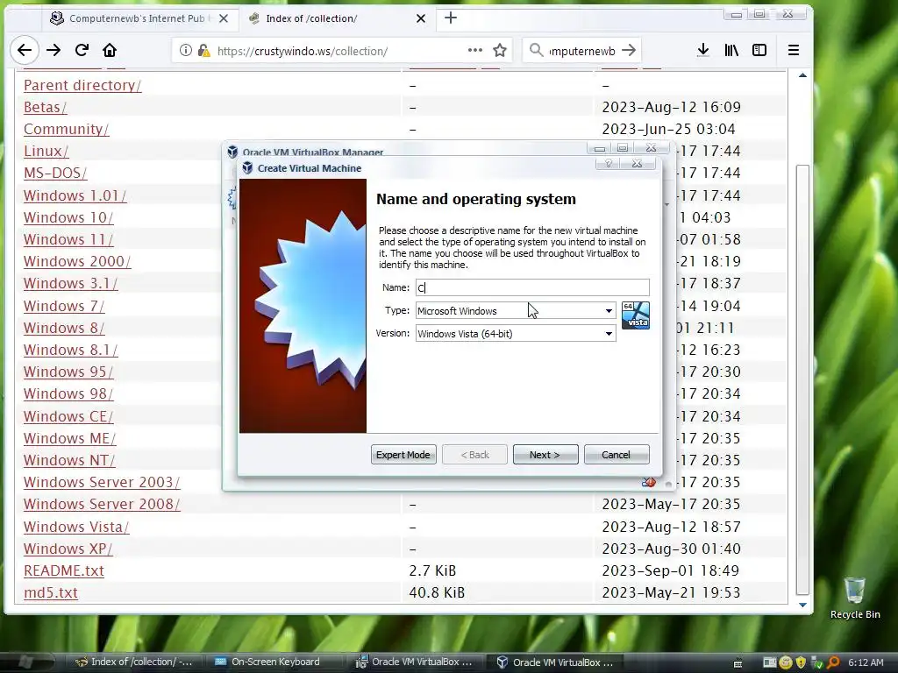Viewport: 898px width, 673px height.
Task: Open the hamburger application menu
Action: [x=793, y=50]
